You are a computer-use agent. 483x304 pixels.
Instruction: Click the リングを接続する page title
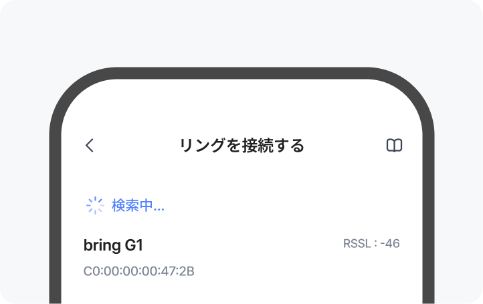(x=242, y=146)
